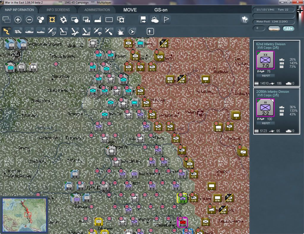Viewport: 304px width, 234px height.
Task: Click the 62nd Infantry Division 7-0 counter
Action: click(x=265, y=60)
